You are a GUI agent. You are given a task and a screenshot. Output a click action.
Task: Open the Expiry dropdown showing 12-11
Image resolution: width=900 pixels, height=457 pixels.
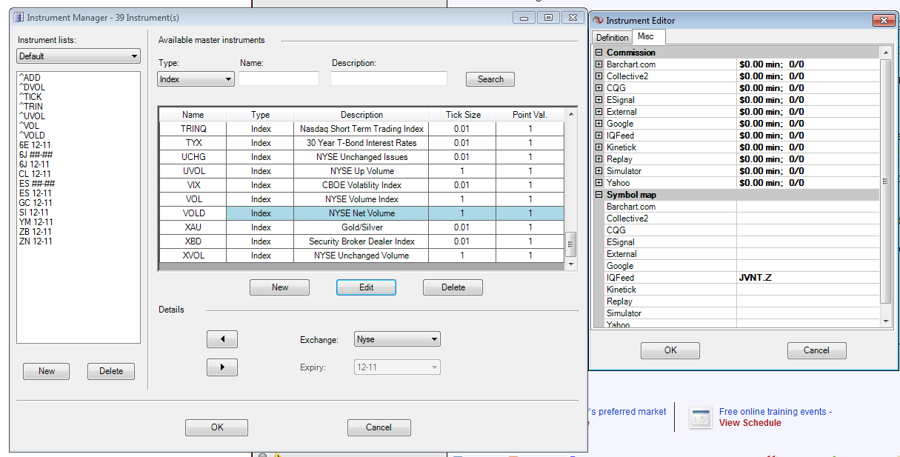point(398,367)
